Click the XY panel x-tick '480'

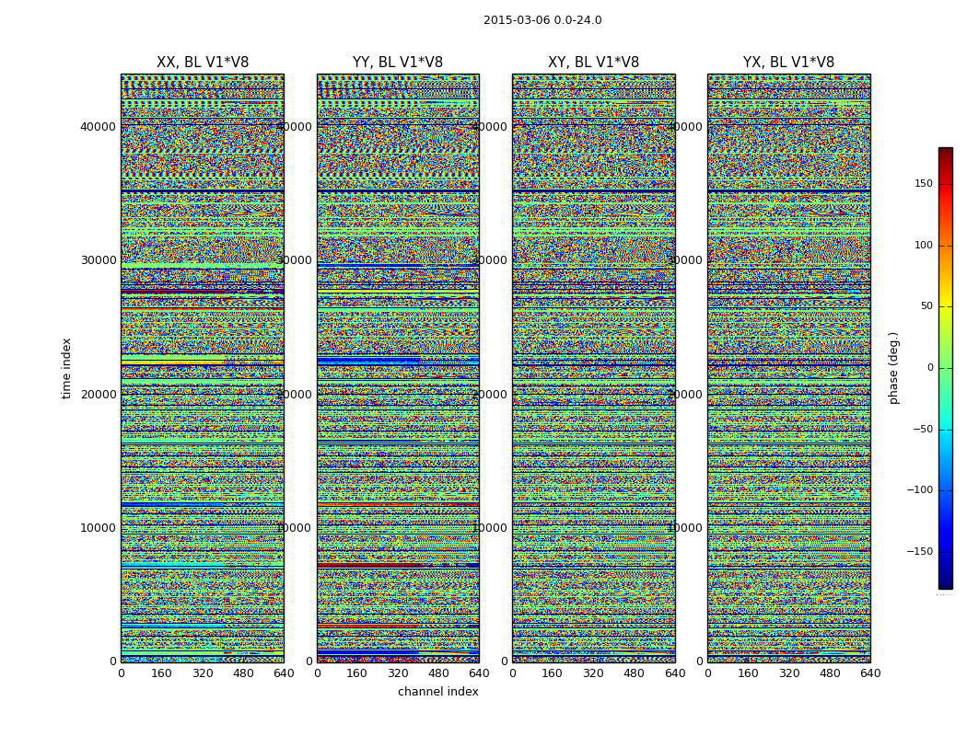coord(634,673)
